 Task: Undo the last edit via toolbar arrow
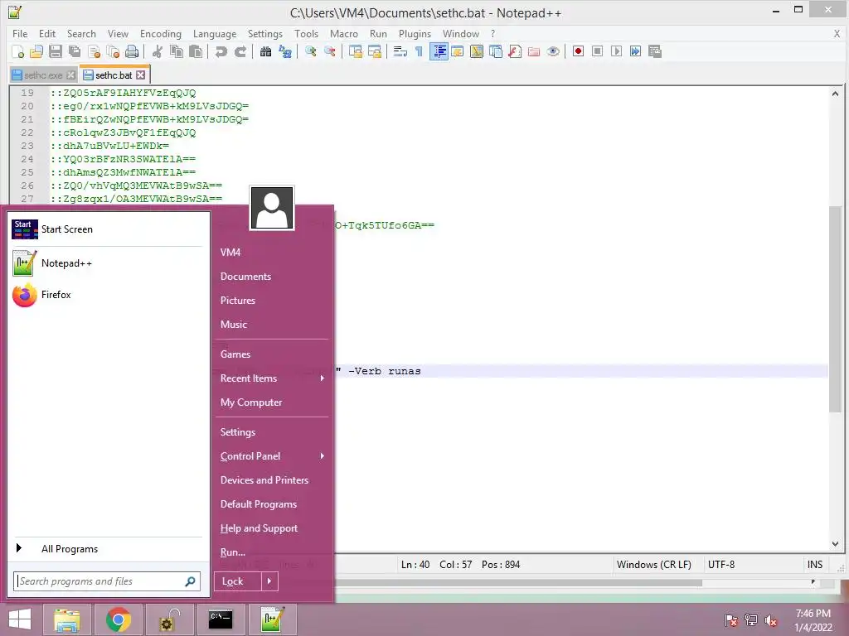click(221, 51)
